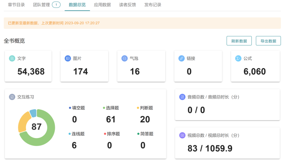The image size is (284, 164).
Task: Click the 导出数据 export button
Action: tap(268, 41)
